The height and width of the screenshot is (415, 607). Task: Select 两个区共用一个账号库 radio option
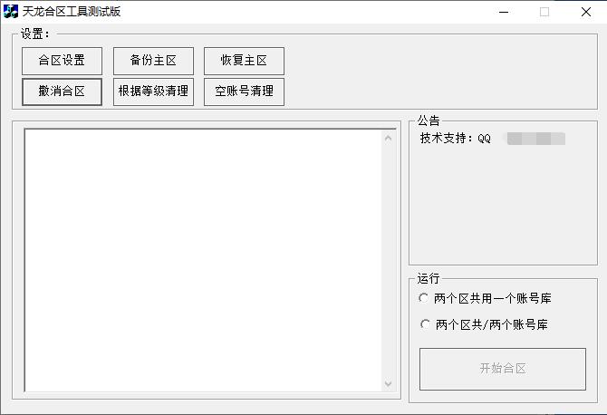(x=423, y=298)
